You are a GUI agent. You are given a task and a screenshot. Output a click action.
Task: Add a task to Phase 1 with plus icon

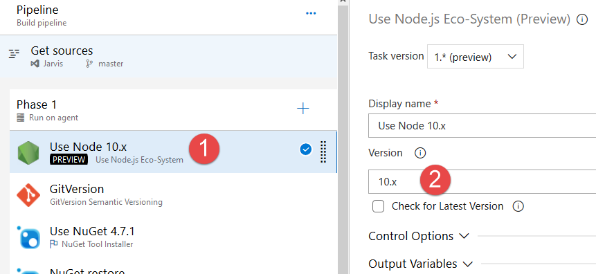coord(303,109)
